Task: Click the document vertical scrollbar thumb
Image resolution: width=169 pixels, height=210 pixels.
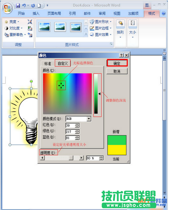Action: [x=164, y=90]
